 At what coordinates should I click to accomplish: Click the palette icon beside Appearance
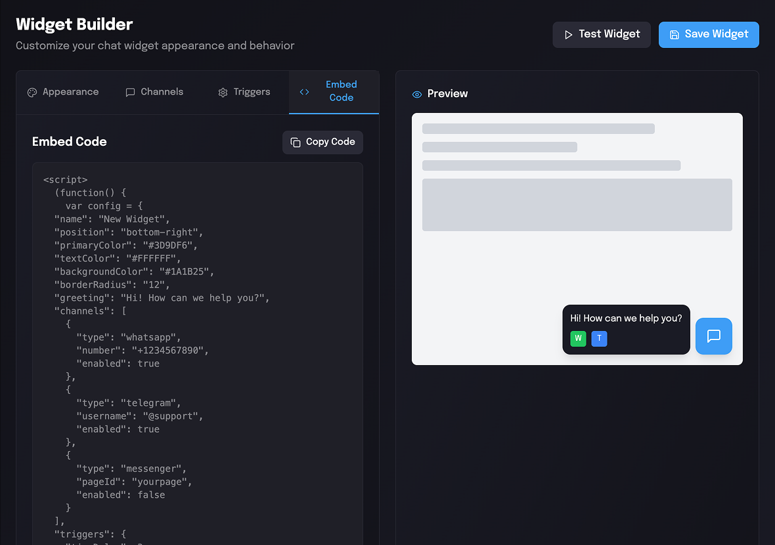point(32,93)
